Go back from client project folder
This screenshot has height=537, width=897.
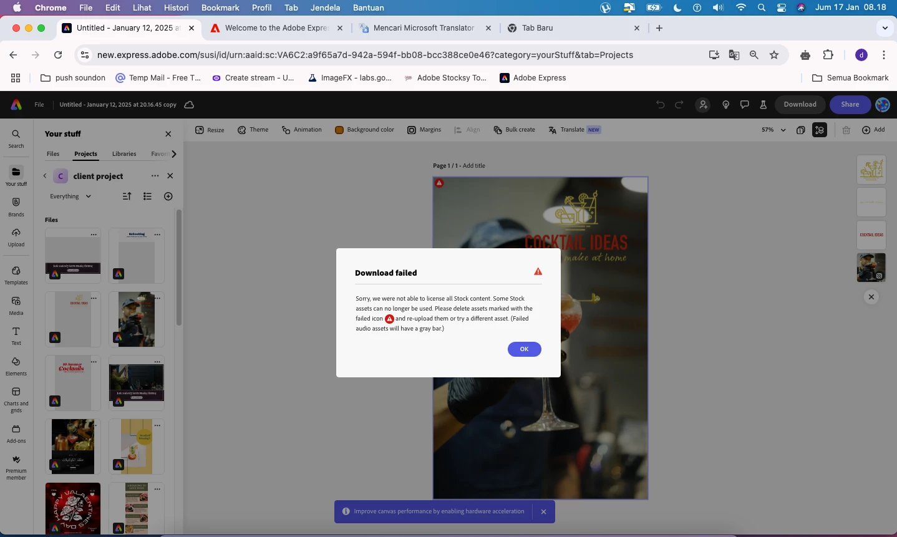point(45,176)
